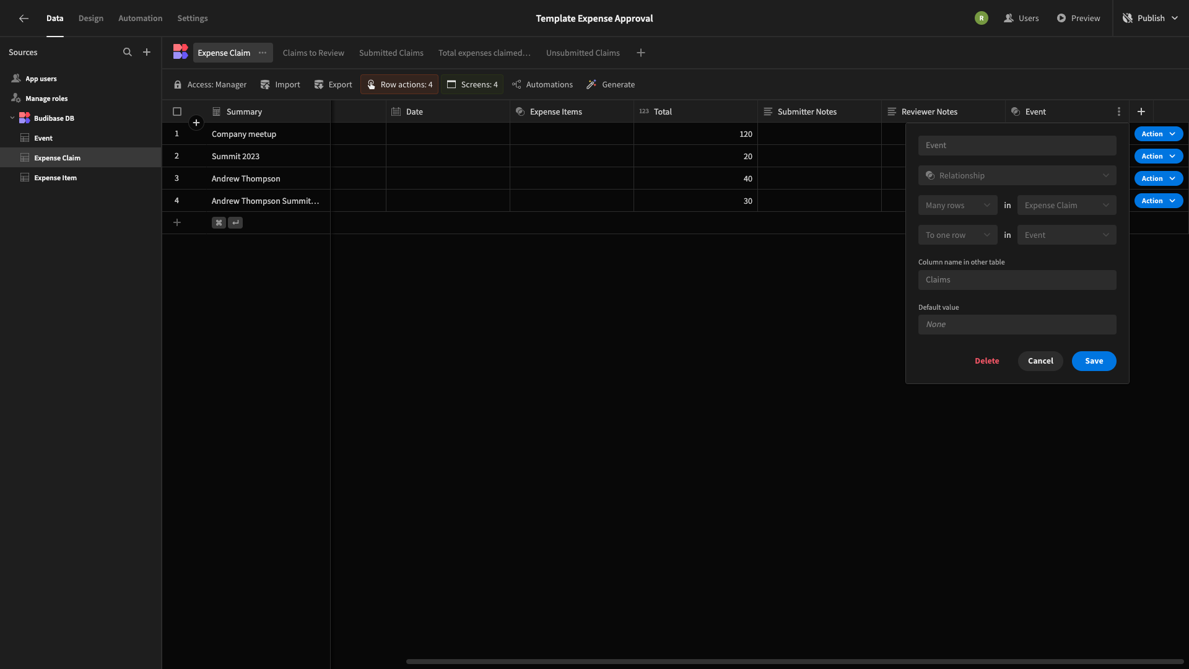Click the Reviewer Notes column header
This screenshot has height=669, width=1189.
click(x=943, y=112)
